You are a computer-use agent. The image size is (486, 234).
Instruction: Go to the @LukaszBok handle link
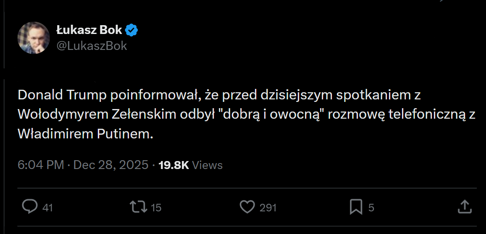click(91, 46)
